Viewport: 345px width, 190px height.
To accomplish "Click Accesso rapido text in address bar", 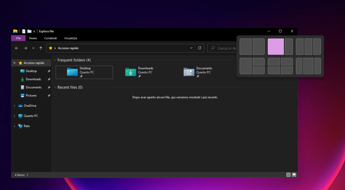I will (x=68, y=48).
